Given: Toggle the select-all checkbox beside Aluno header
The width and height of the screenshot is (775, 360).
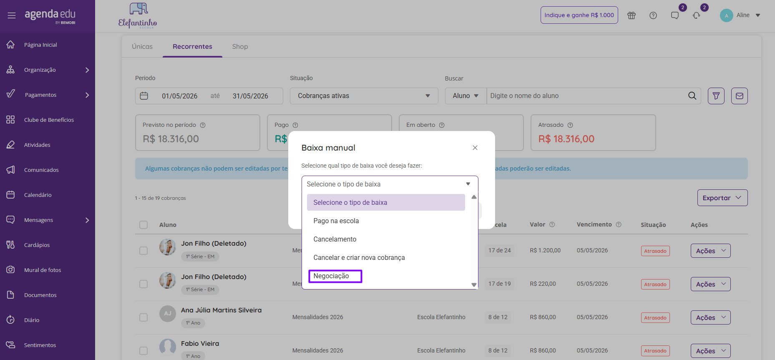Looking at the screenshot, I should click(143, 225).
